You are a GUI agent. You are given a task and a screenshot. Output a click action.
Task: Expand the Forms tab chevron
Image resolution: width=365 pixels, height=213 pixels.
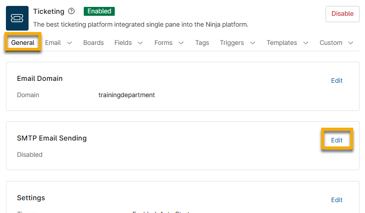tap(181, 43)
